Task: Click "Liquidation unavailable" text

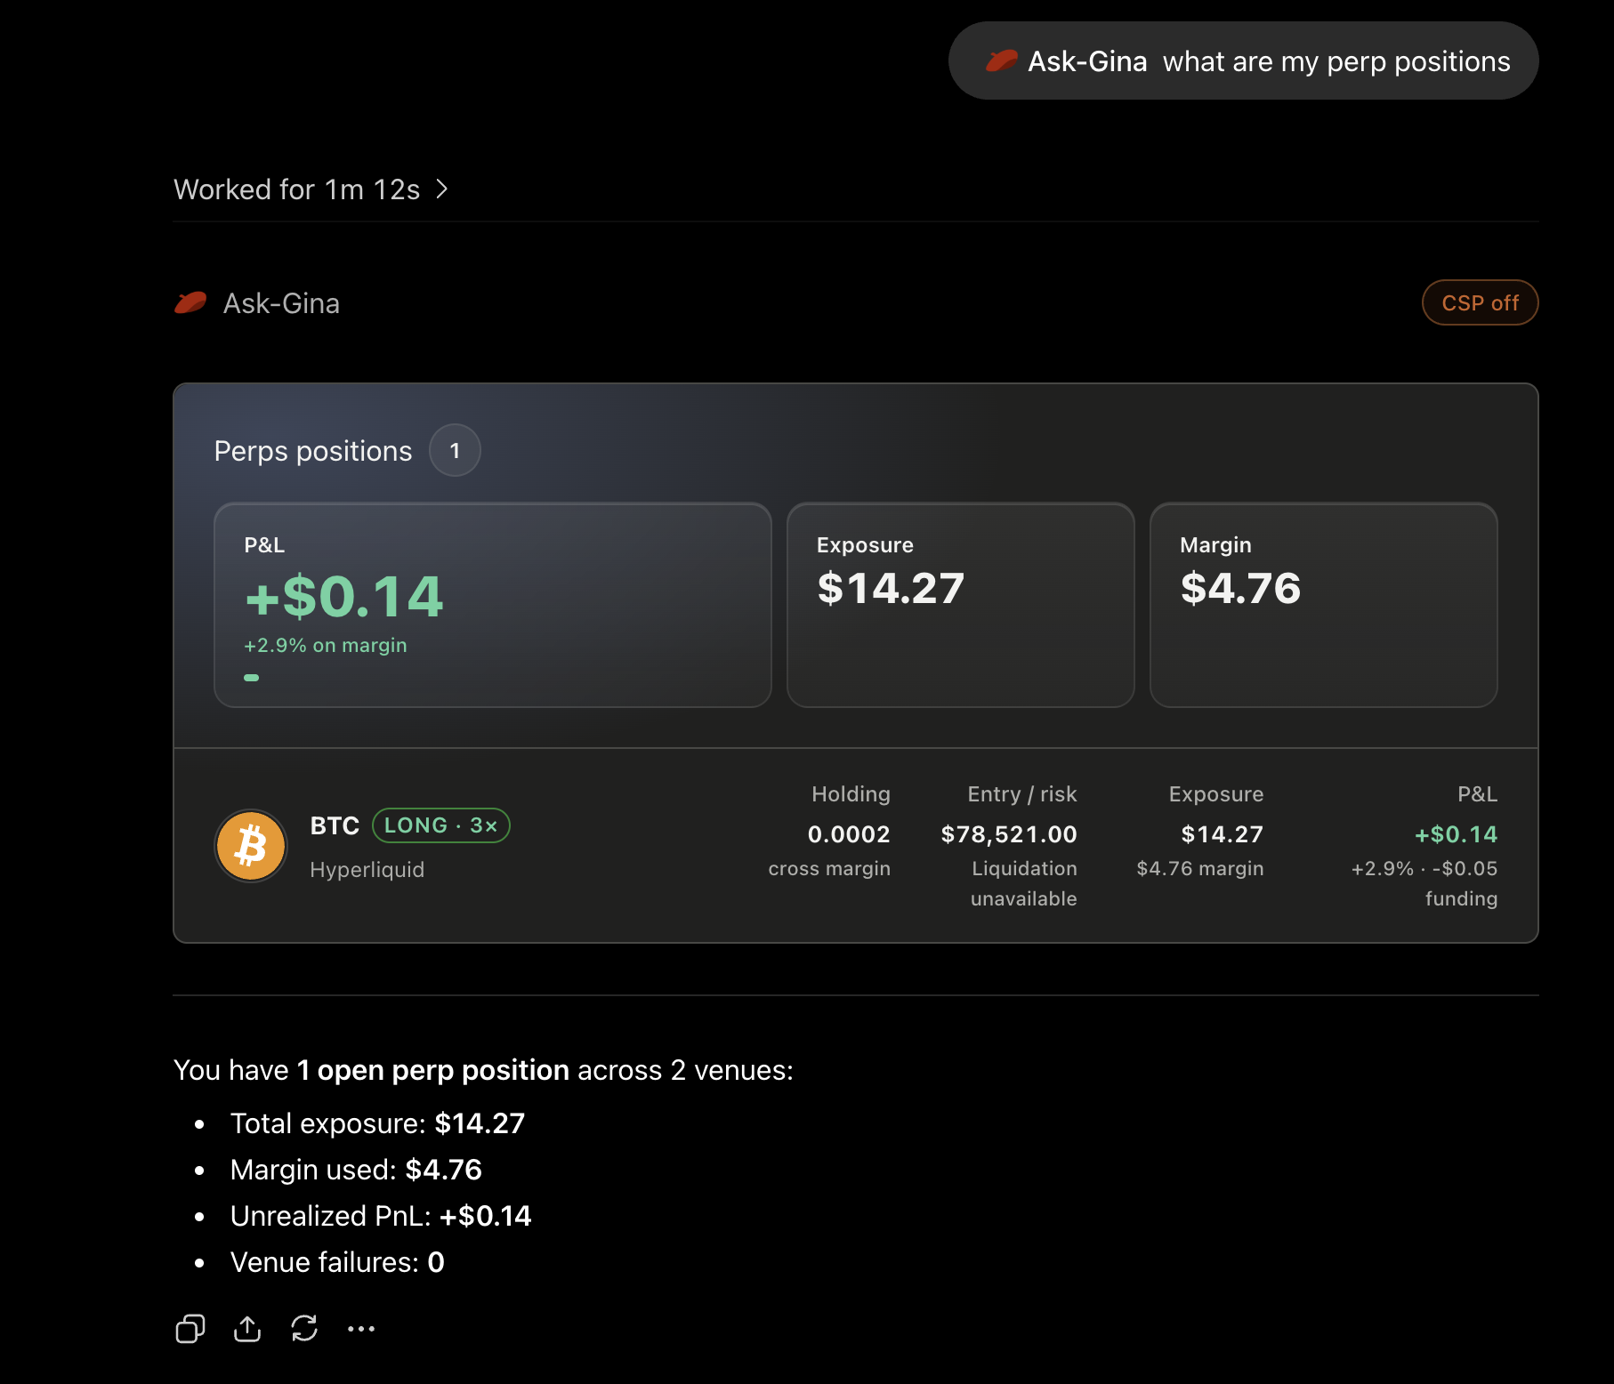Action: pyautogui.click(x=1024, y=883)
